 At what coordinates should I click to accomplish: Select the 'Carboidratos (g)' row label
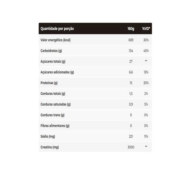click(x=51, y=51)
